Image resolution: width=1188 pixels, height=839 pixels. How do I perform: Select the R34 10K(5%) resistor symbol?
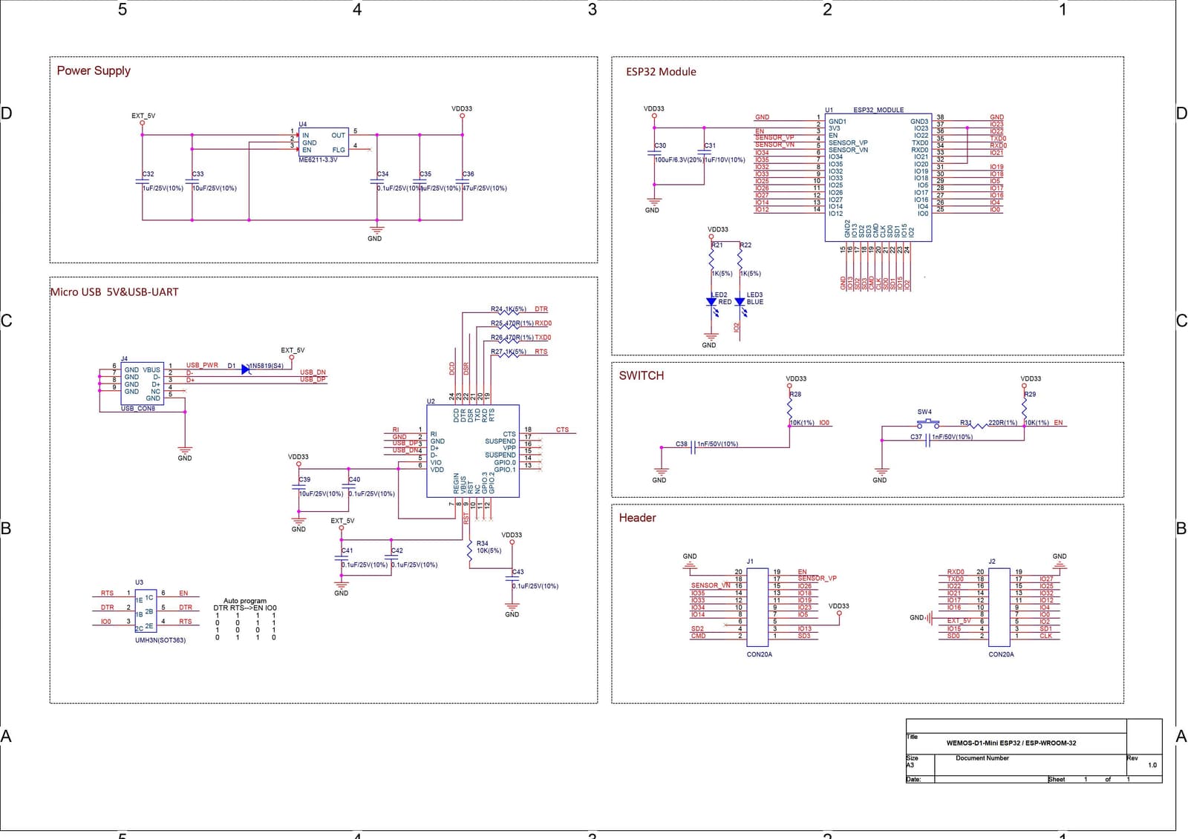tap(469, 550)
